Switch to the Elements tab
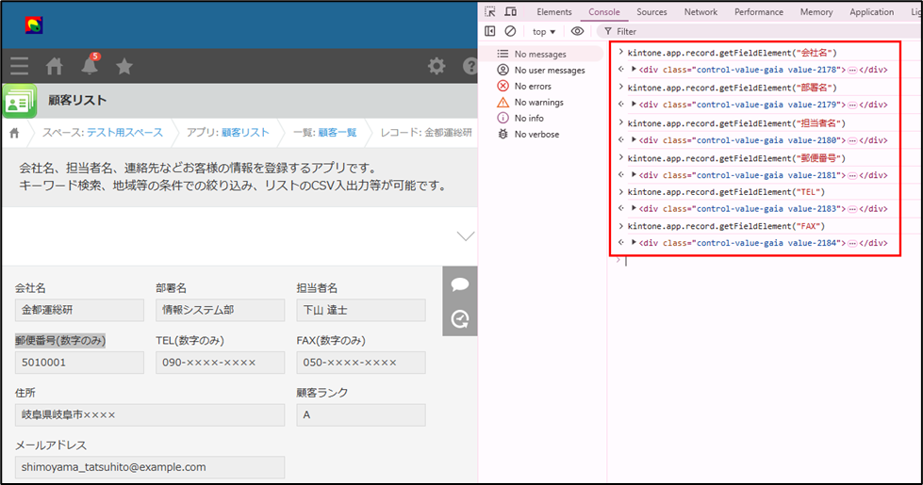 [554, 12]
